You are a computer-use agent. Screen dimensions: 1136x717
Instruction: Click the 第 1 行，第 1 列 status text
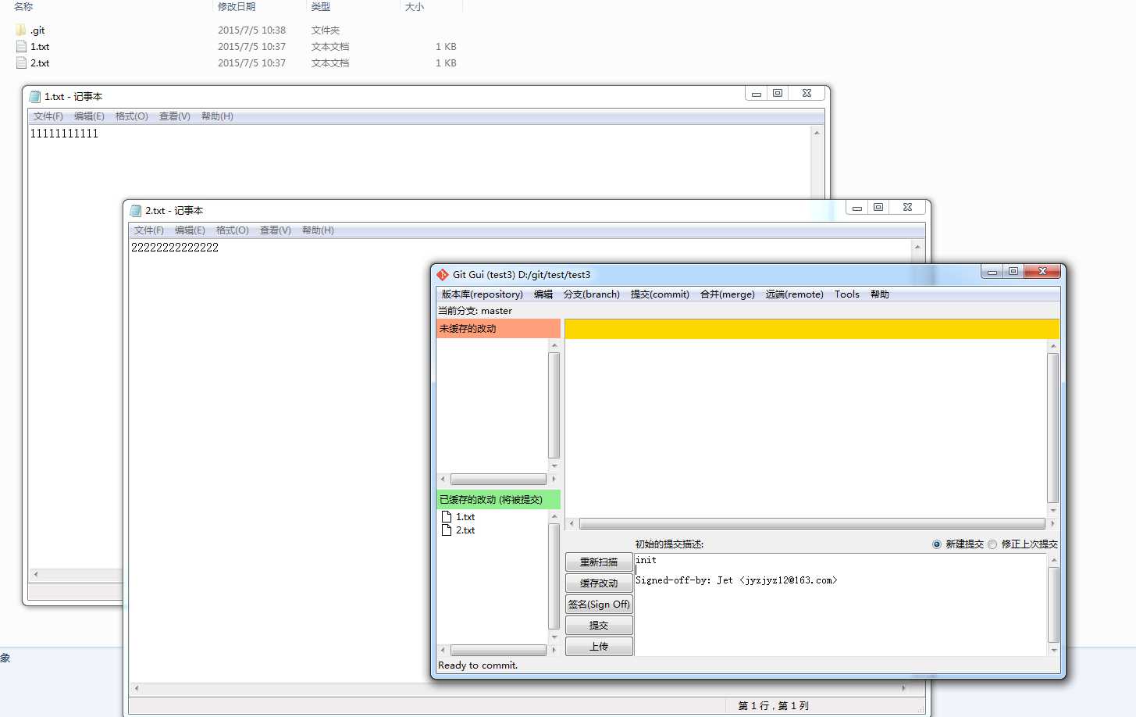774,706
